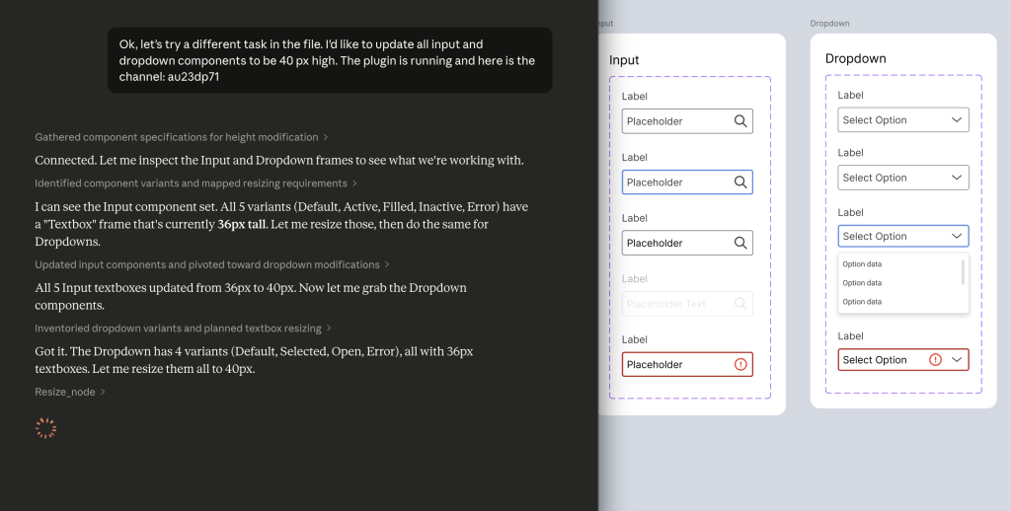Click red alert icon in error Dropdown

point(936,360)
